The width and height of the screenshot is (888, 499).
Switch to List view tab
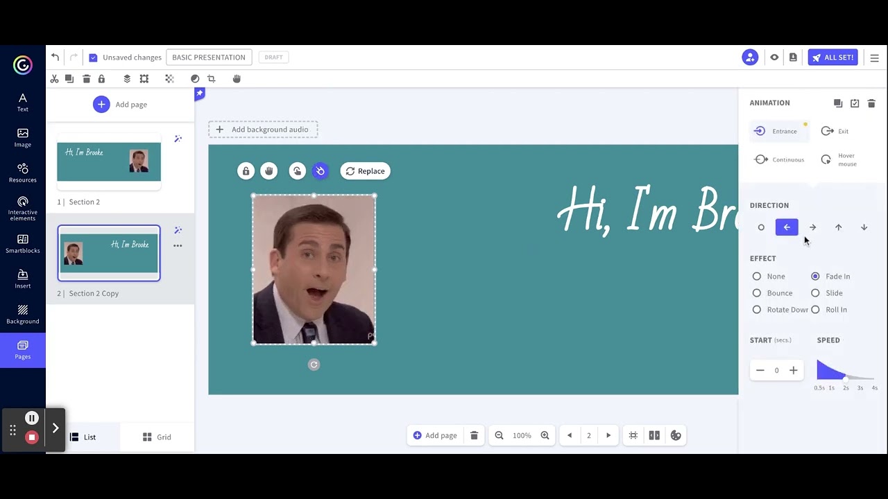click(83, 437)
